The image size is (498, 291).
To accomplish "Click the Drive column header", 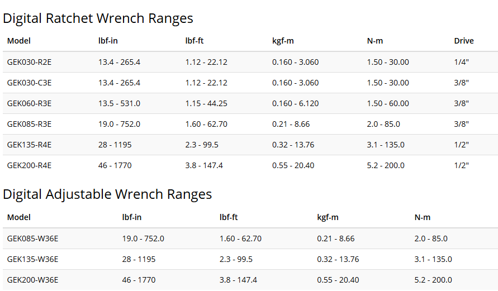I will [464, 41].
